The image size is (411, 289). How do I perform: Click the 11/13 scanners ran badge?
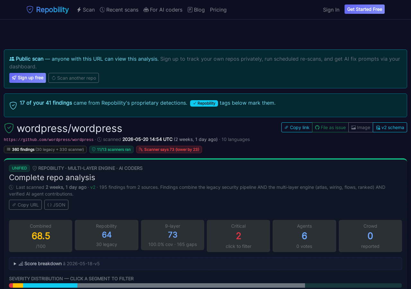coord(111,149)
